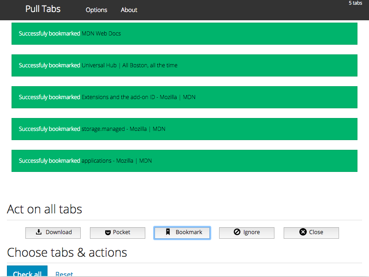
Task: Open the About page link
Action: click(x=129, y=10)
